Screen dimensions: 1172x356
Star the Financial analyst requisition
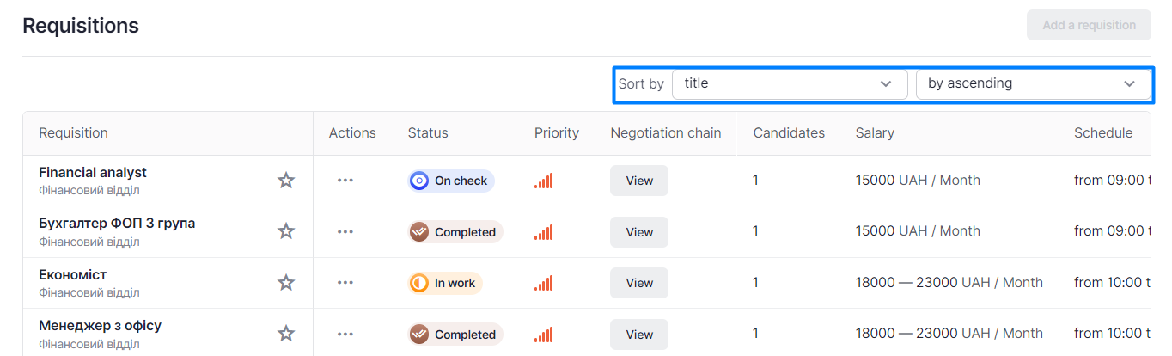(286, 181)
